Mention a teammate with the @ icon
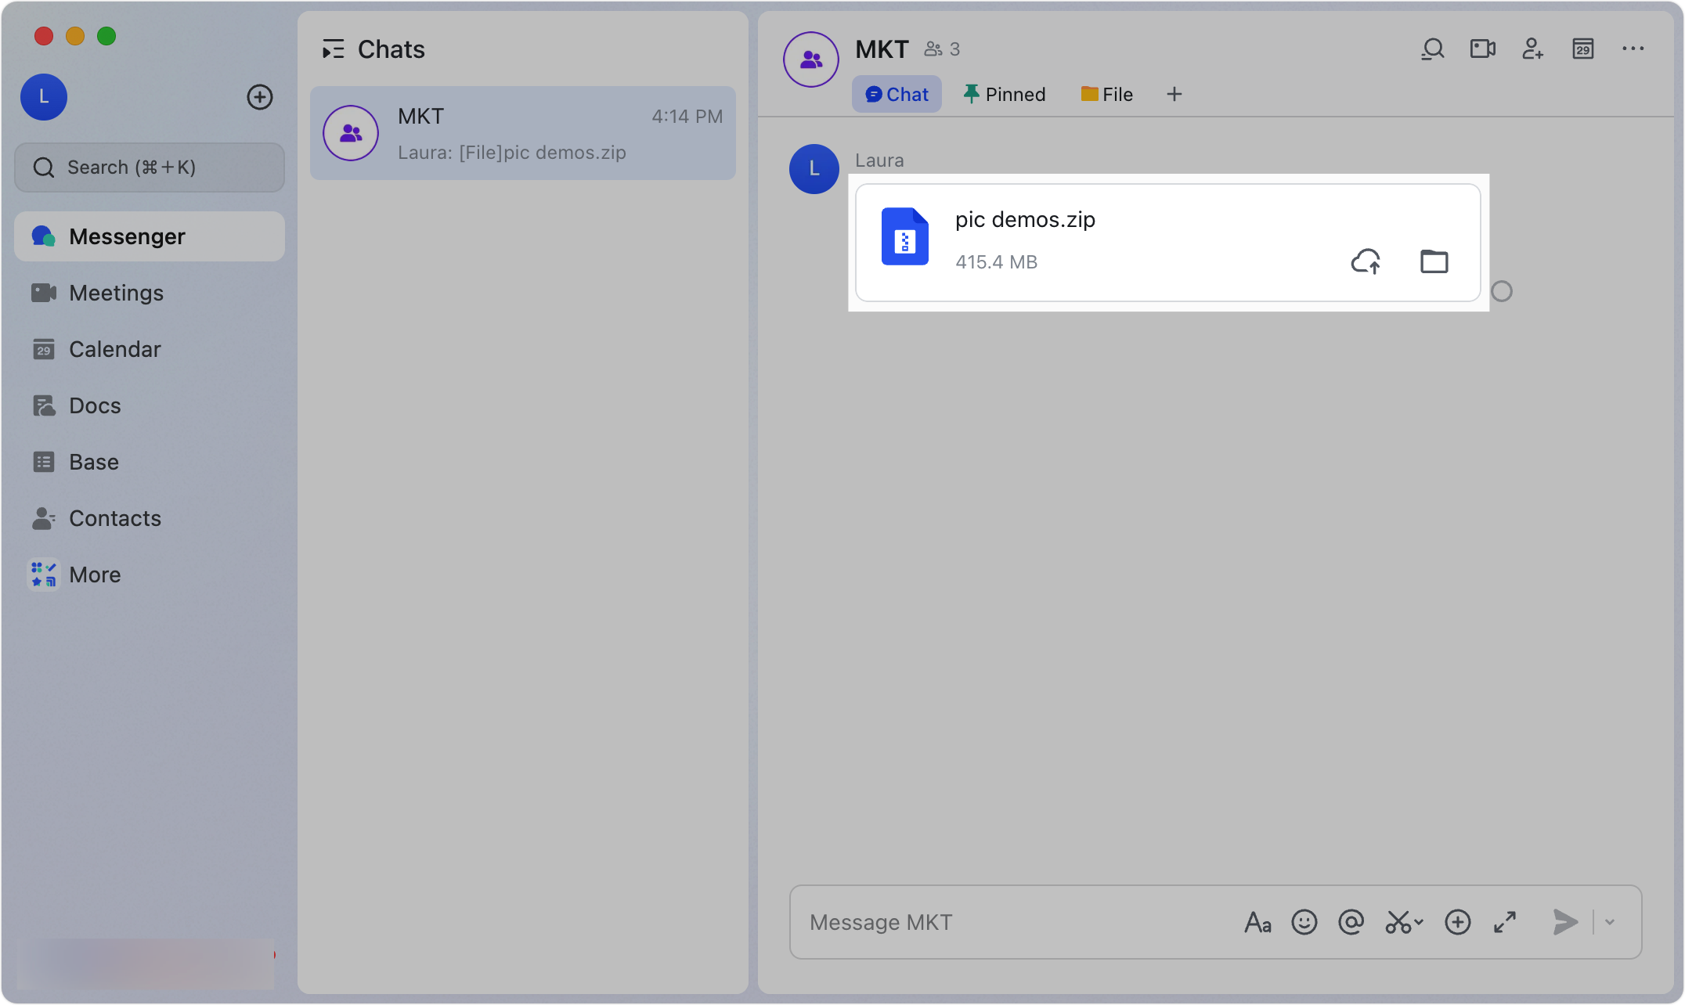 click(1351, 922)
